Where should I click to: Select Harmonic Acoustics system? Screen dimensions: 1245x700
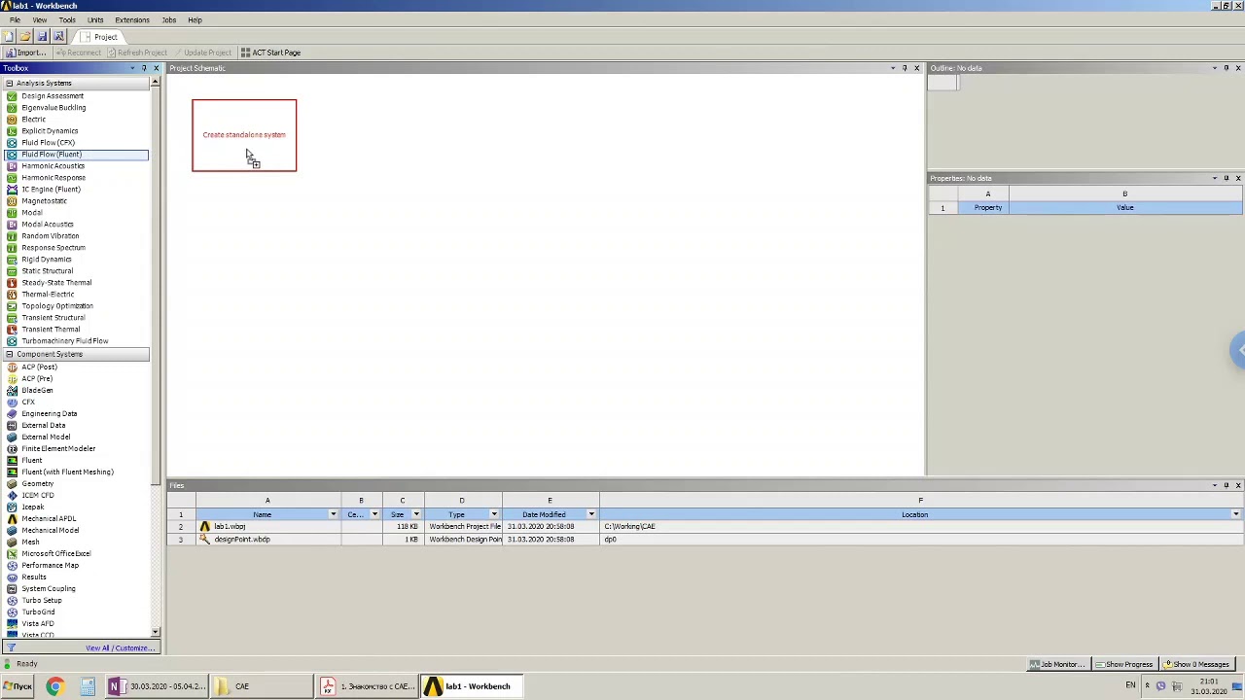(53, 166)
